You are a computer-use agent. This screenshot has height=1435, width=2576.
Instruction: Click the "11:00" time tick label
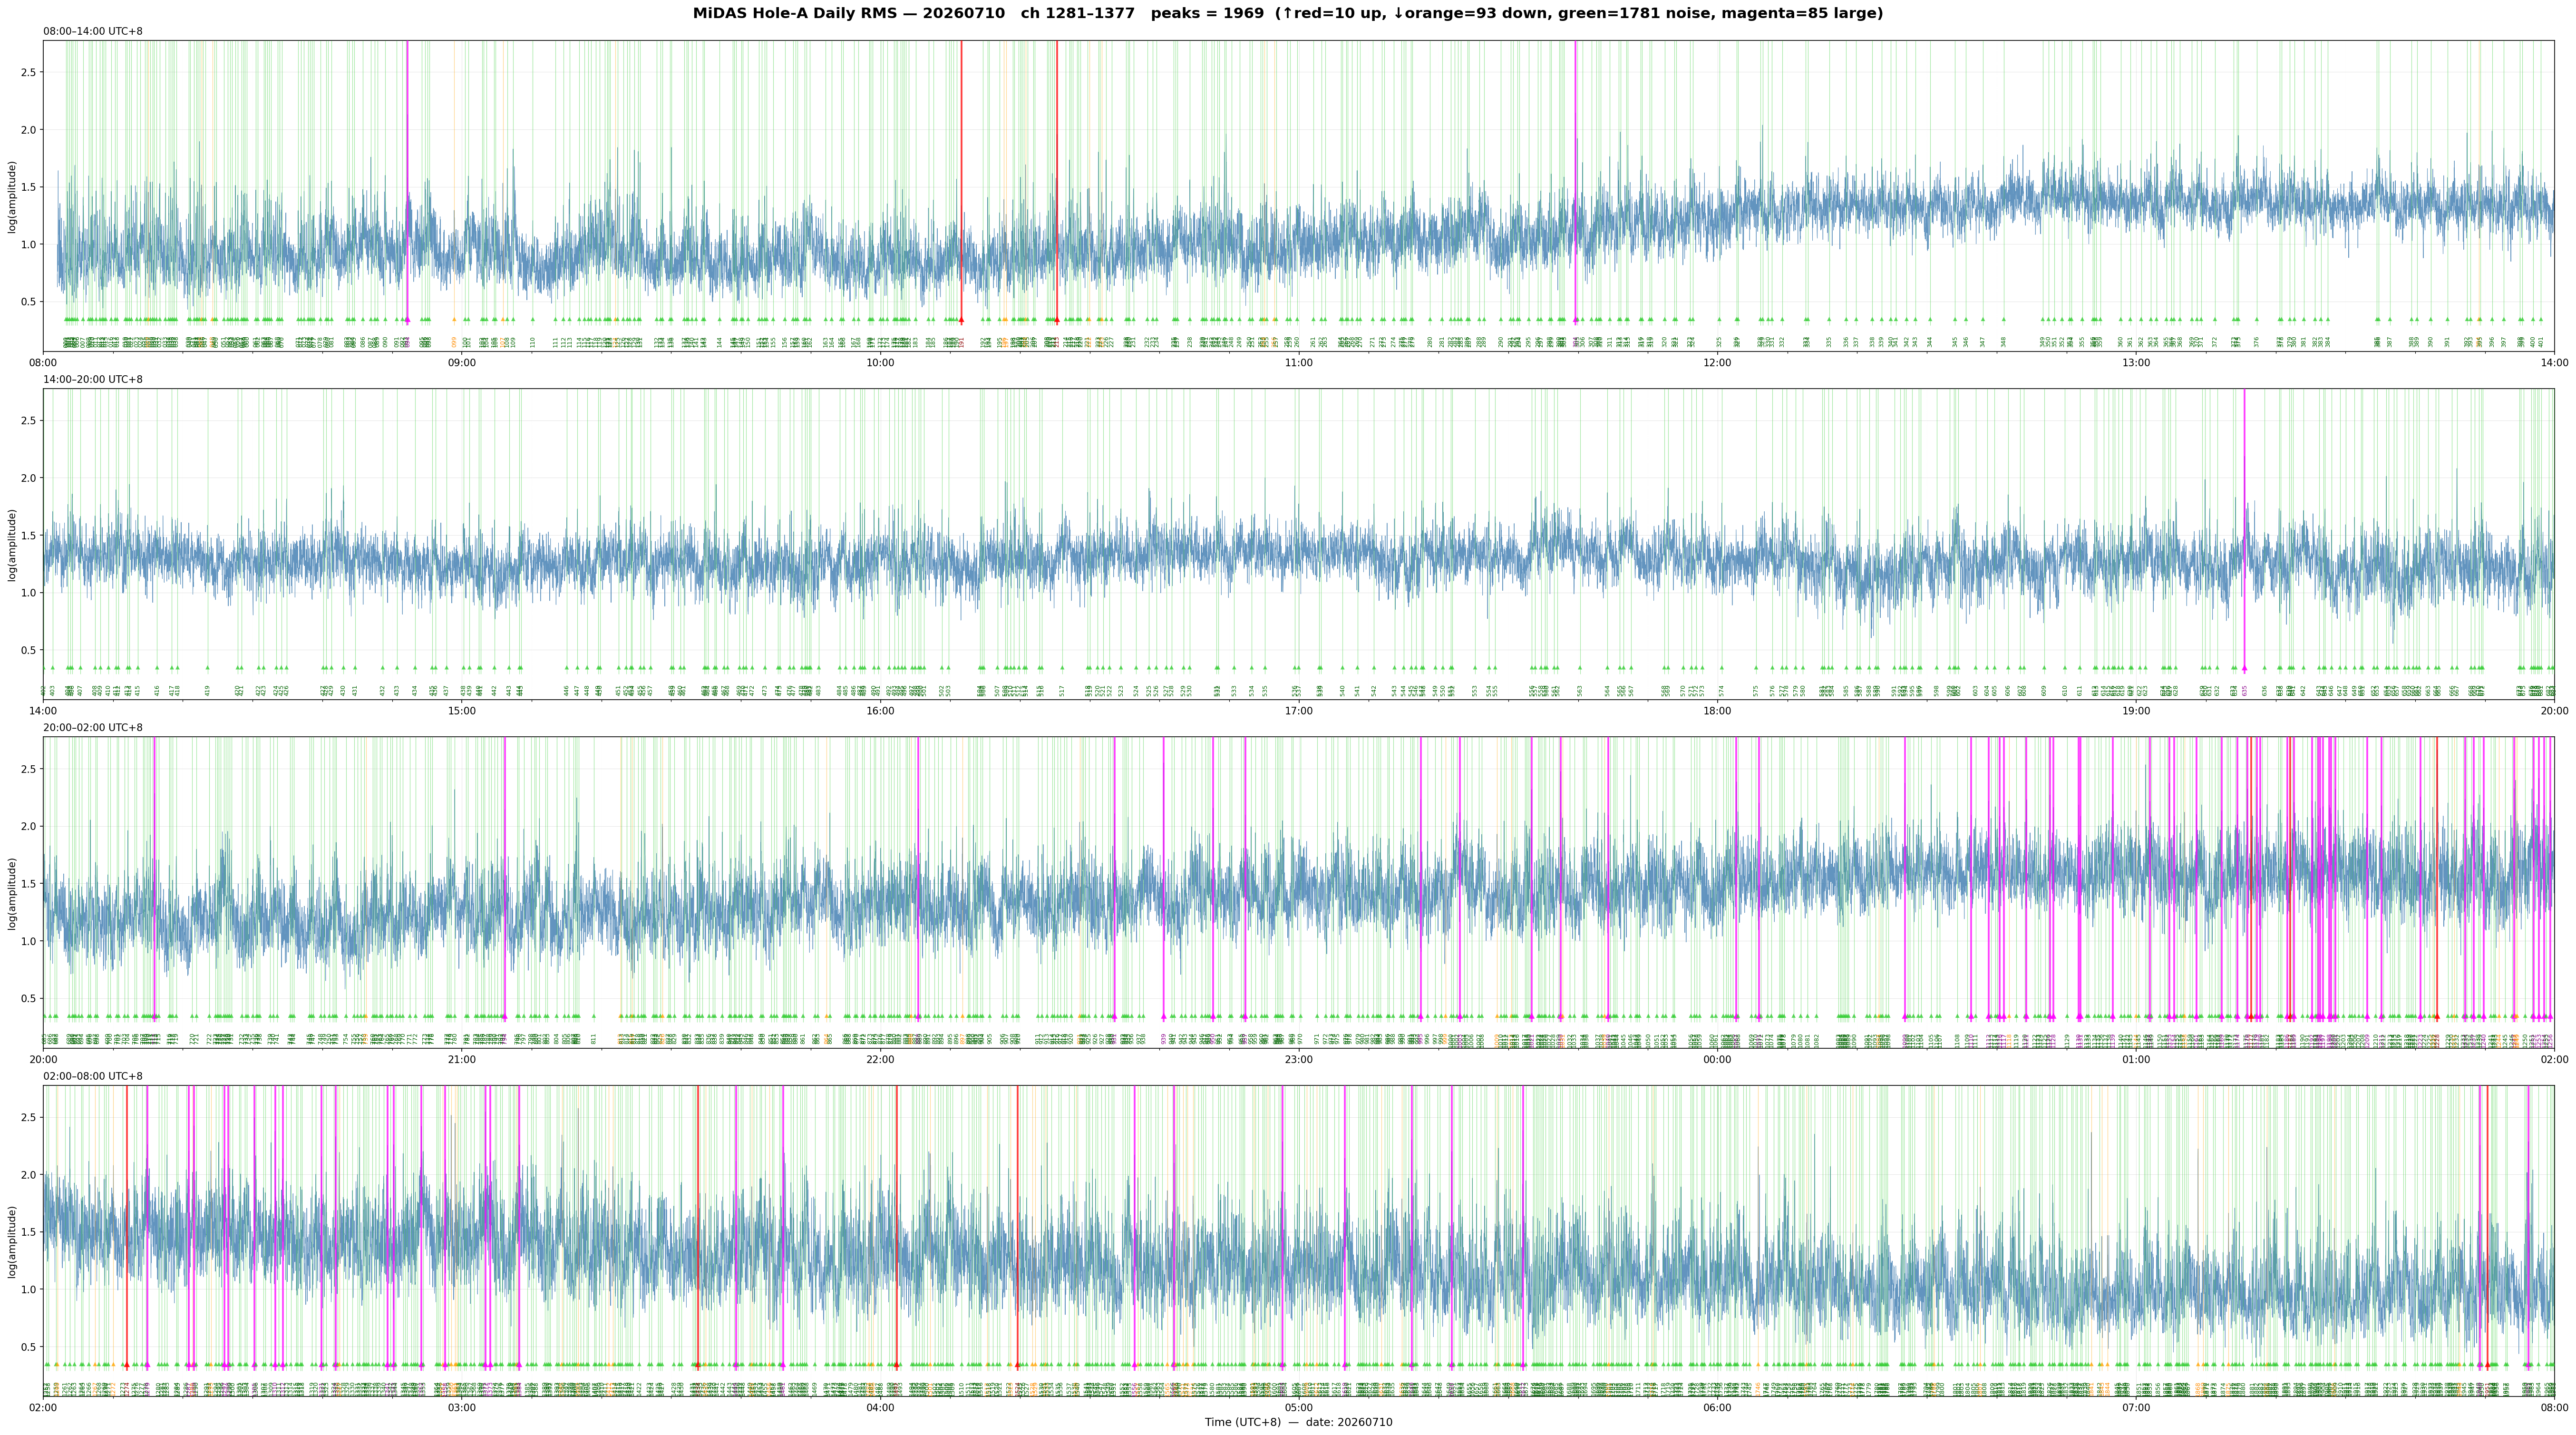[x=1299, y=362]
